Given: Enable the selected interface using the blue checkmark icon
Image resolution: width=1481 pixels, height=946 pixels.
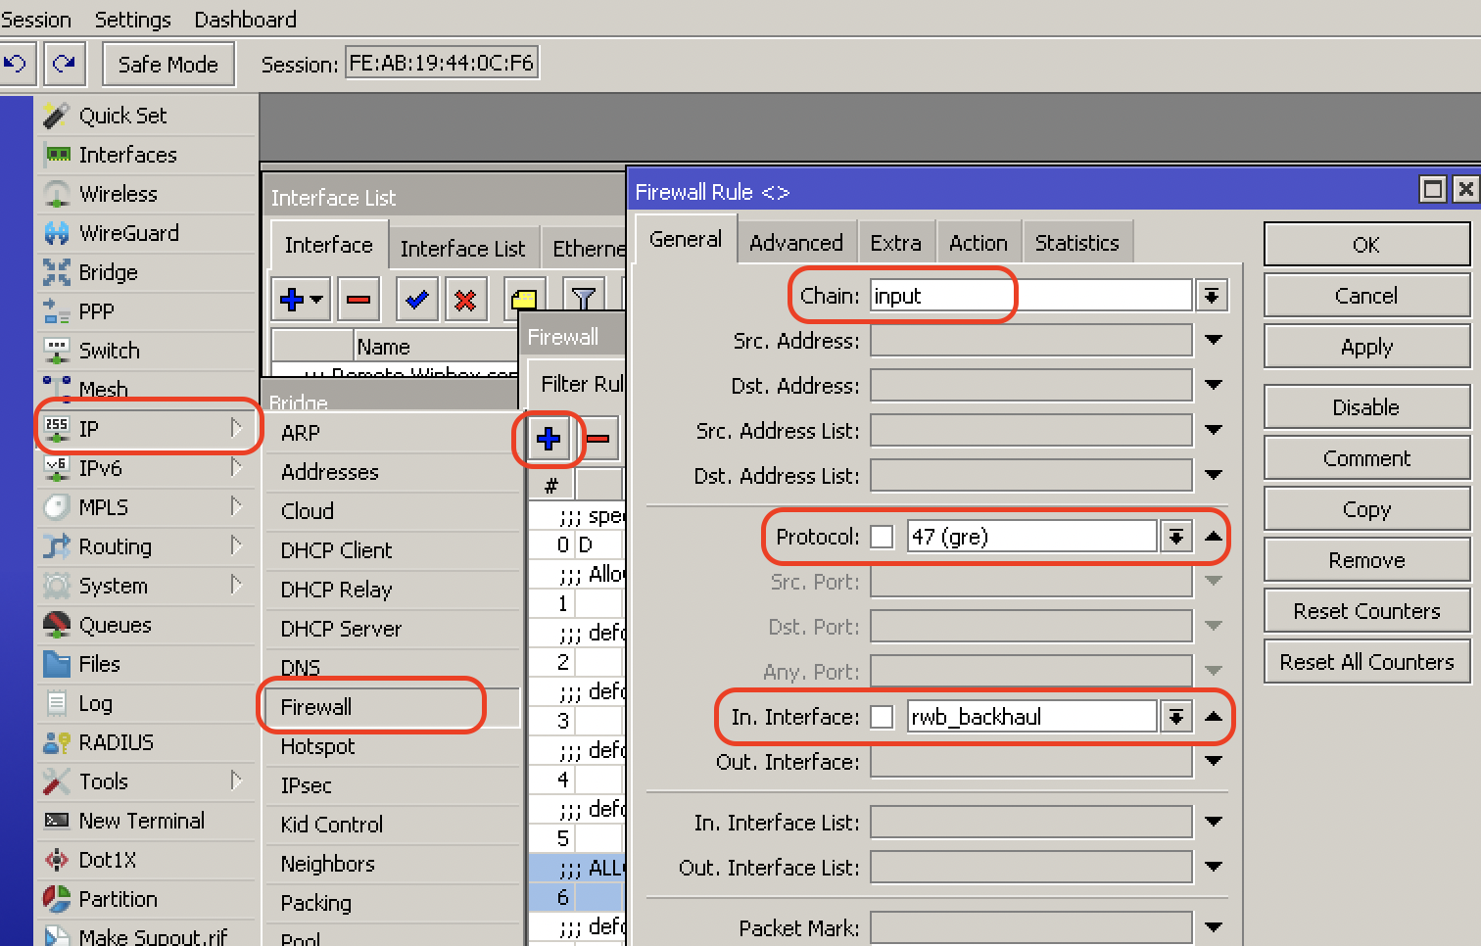Looking at the screenshot, I should pyautogui.click(x=416, y=299).
